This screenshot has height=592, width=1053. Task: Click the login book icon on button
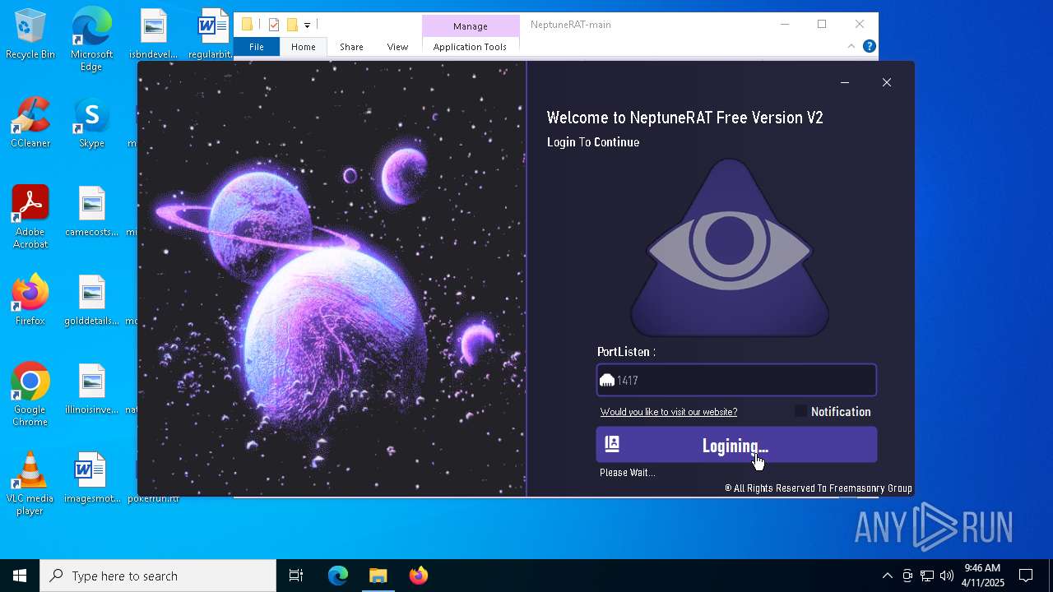tap(612, 444)
